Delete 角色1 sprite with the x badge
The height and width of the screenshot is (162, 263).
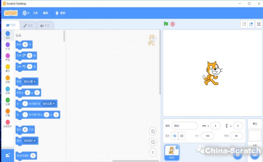[177, 148]
